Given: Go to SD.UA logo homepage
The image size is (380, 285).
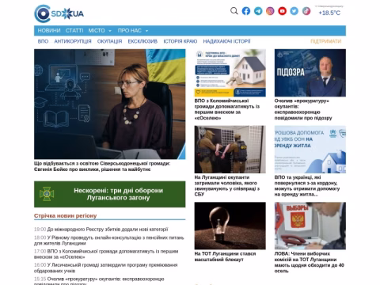Looking at the screenshot, I should 59,13.
